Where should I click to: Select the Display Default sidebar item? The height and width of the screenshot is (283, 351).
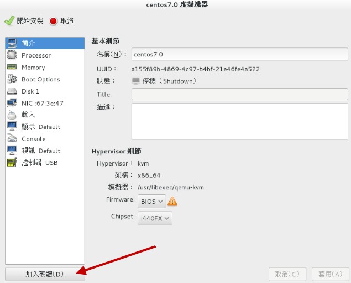click(x=40, y=127)
